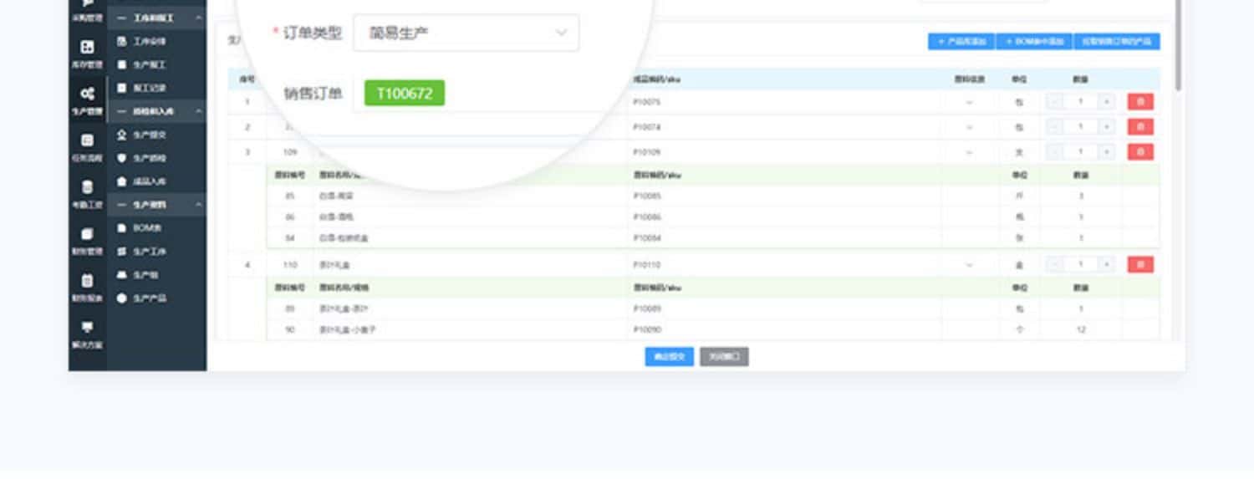This screenshot has height=479, width=1254.
Task: Increase quantity for product P10075
Action: click(1106, 102)
